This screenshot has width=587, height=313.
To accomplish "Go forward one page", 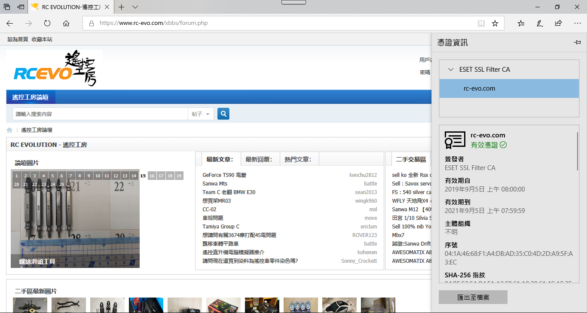I will click(x=28, y=23).
